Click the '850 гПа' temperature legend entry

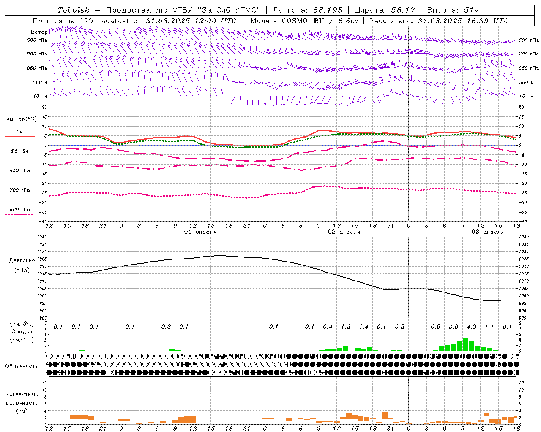pos(20,171)
